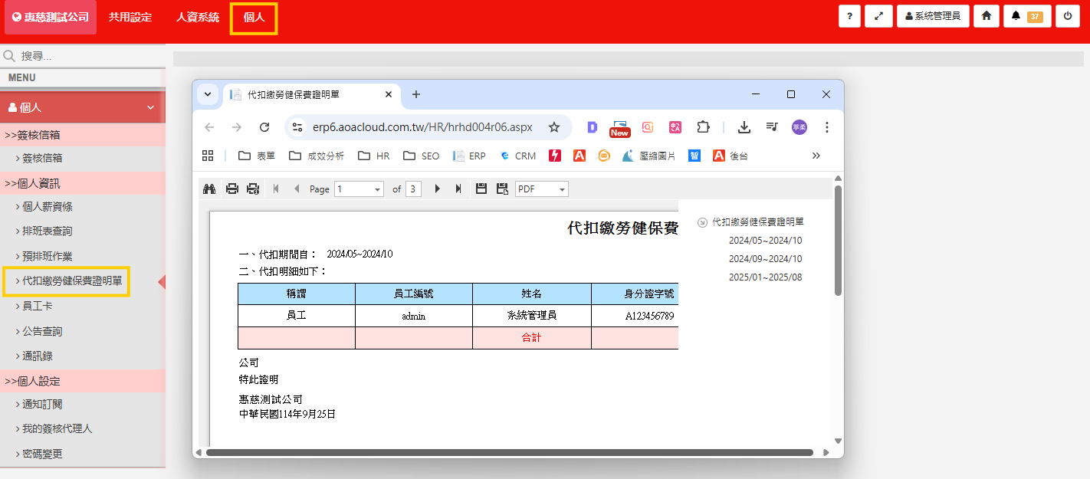Screen dimensions: 1090x479
Task: Open the help question mark button
Action: [x=849, y=16]
